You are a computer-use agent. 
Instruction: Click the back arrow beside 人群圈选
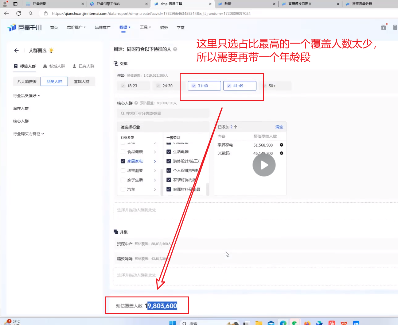click(17, 51)
